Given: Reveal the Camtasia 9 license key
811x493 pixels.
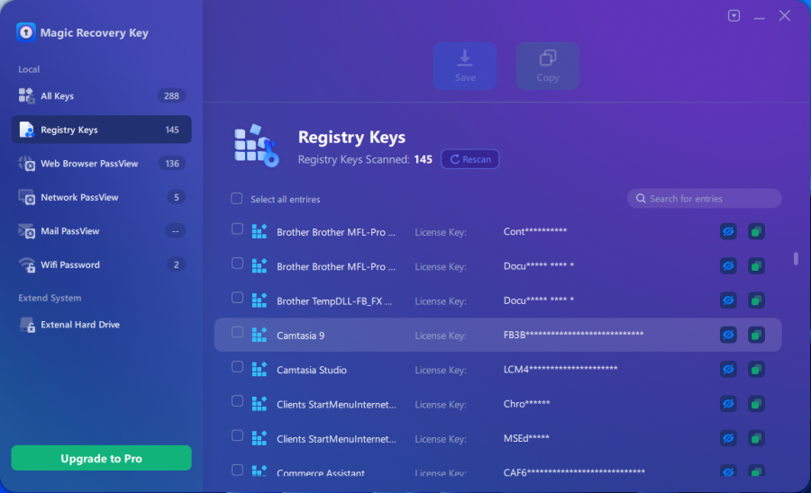Looking at the screenshot, I should coord(728,335).
